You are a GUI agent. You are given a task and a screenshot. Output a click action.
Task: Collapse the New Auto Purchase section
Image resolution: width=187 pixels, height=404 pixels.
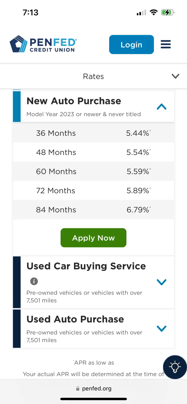(x=161, y=107)
